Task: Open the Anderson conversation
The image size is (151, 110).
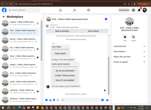Action: tap(20, 100)
